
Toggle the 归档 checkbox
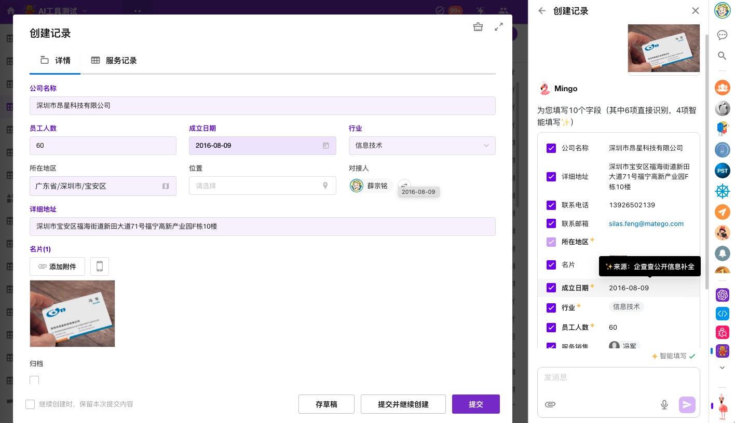click(34, 380)
